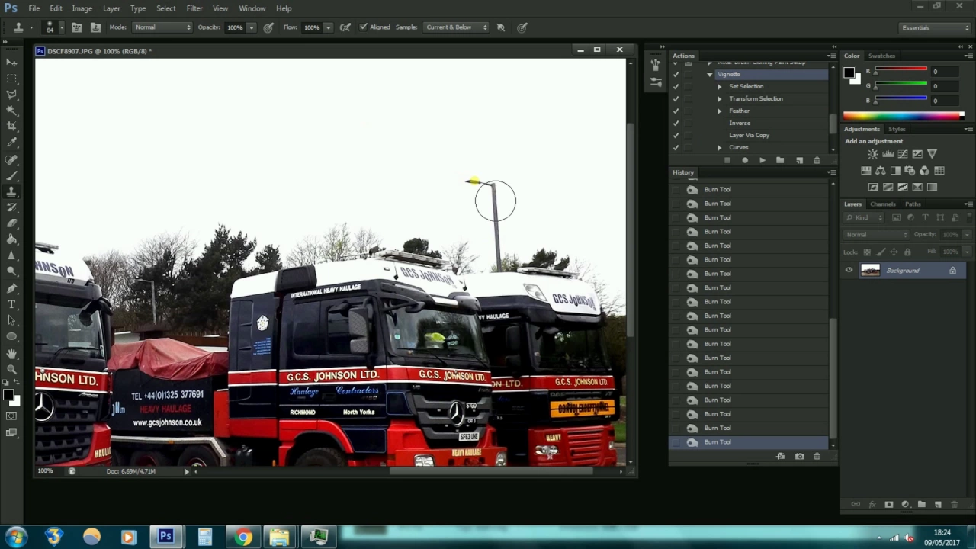The height and width of the screenshot is (549, 976).
Task: Toggle the Brush panel icon
Action: [x=77, y=27]
